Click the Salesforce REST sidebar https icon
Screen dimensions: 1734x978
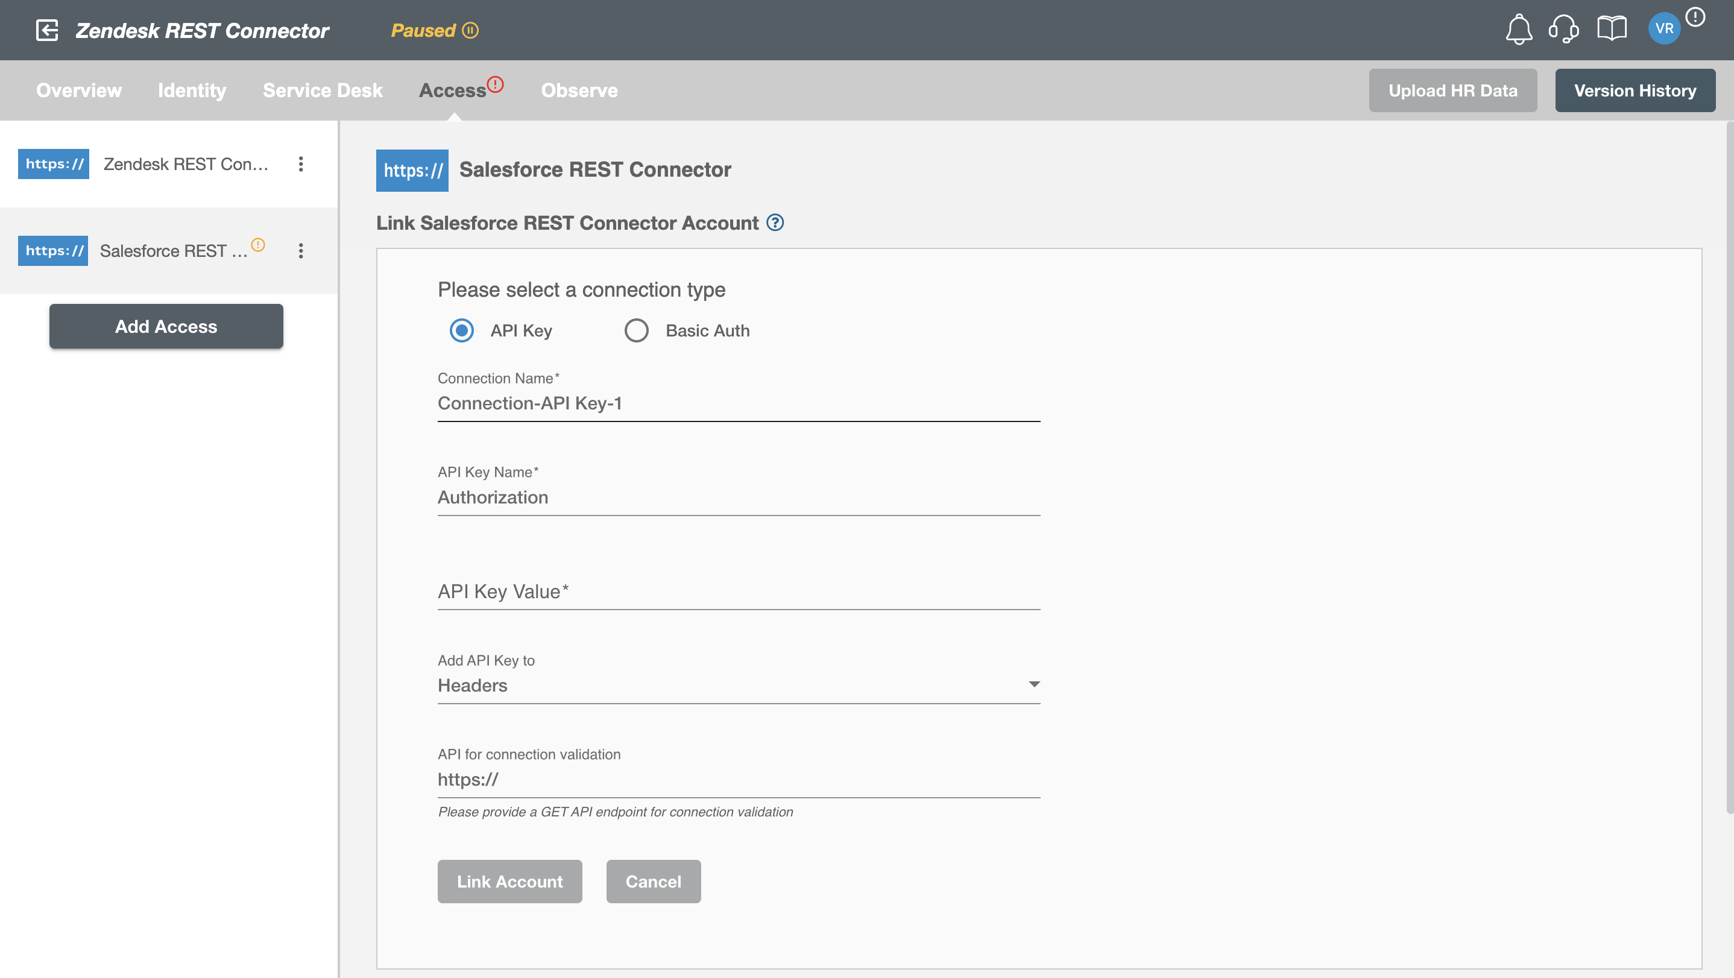(x=53, y=250)
